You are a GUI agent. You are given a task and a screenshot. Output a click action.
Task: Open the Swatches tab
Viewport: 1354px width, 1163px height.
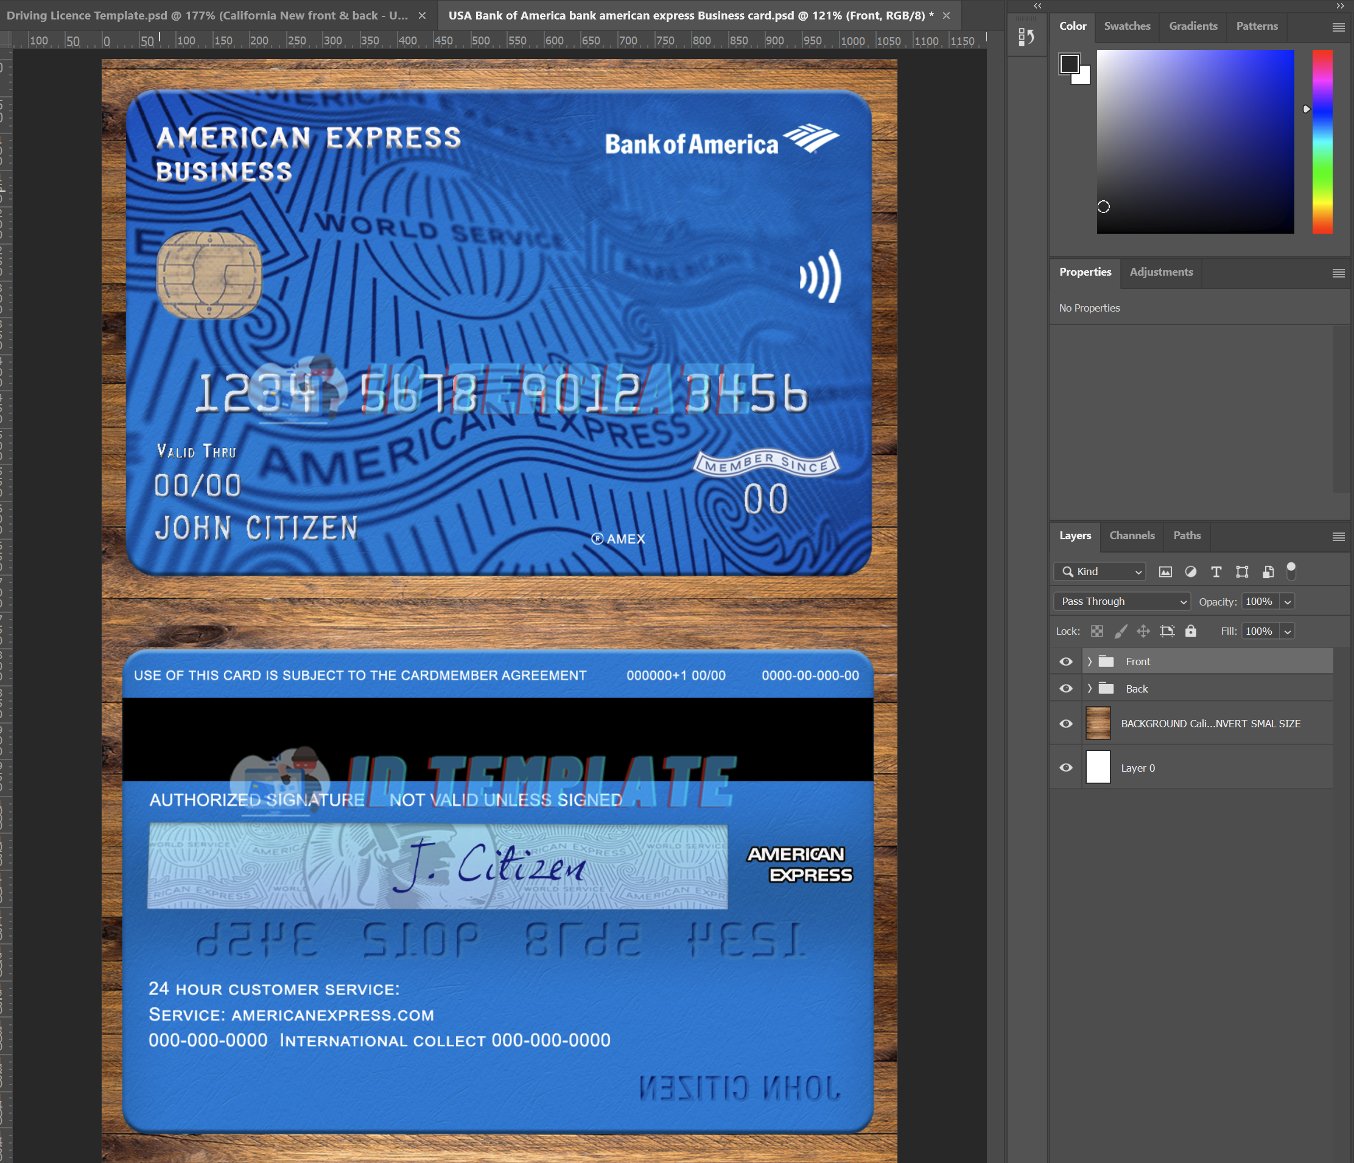point(1128,26)
